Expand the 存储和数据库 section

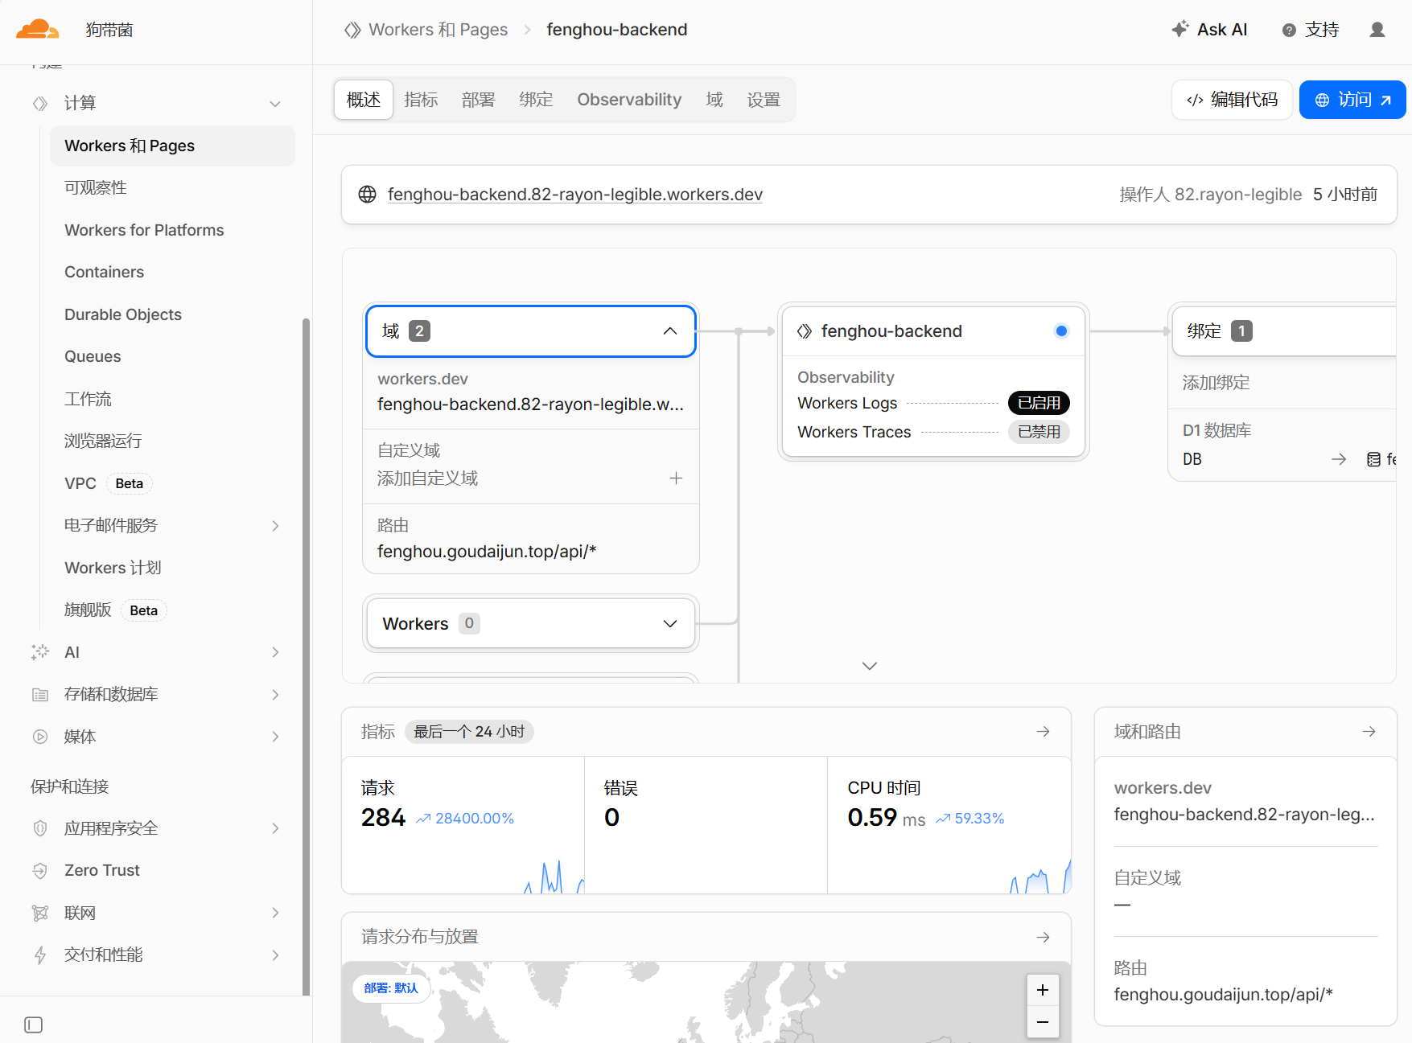click(275, 695)
